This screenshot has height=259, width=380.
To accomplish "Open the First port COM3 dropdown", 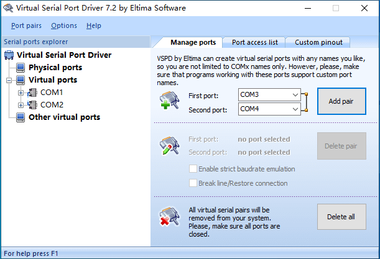I will (269, 94).
